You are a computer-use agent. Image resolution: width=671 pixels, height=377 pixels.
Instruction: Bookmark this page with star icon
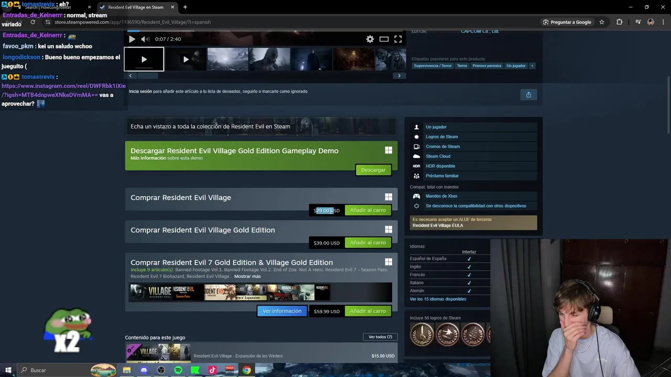coord(602,22)
